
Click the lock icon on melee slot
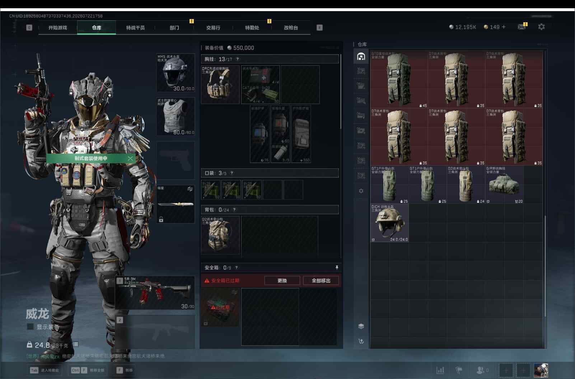161,219
